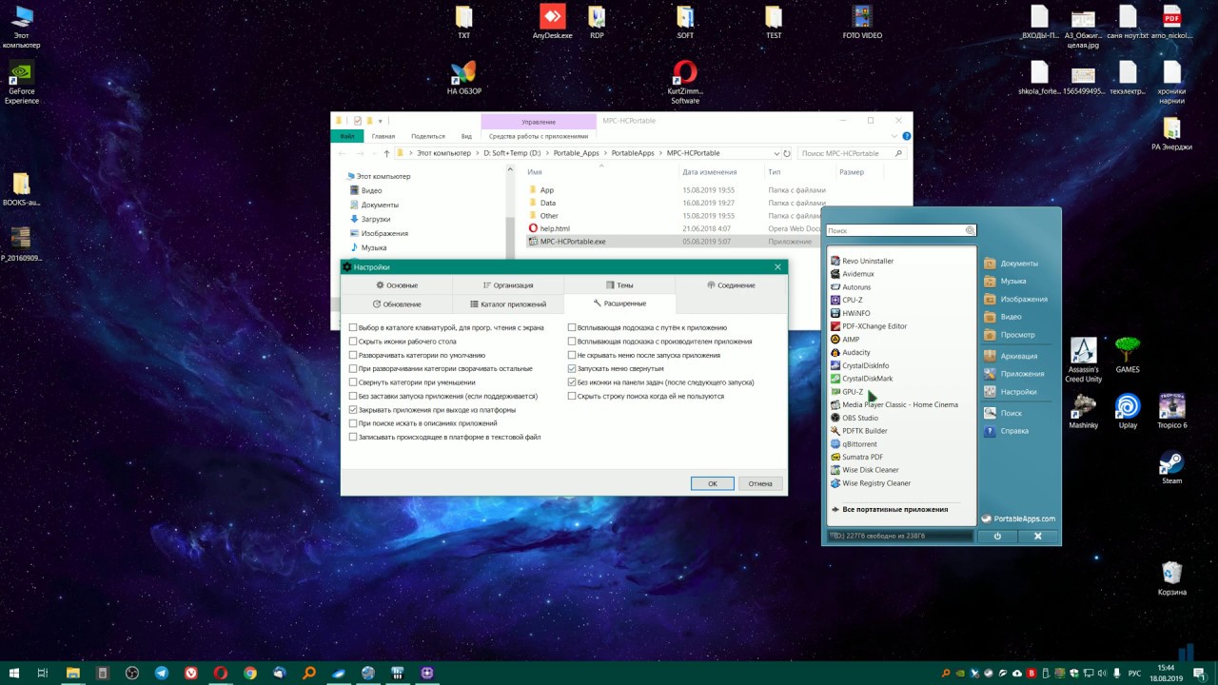Open AnyDesk.exe desktop shortcut

point(553,23)
